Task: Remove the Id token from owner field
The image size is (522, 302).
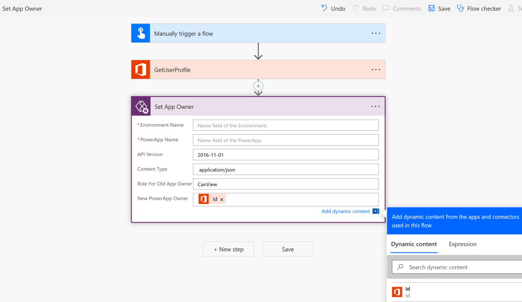Action: coord(222,200)
